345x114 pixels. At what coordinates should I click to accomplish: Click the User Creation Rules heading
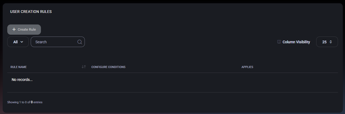coord(31,12)
